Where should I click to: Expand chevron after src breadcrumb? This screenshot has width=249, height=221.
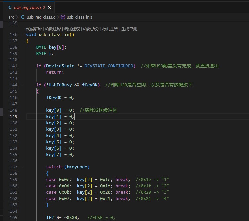pos(17,17)
